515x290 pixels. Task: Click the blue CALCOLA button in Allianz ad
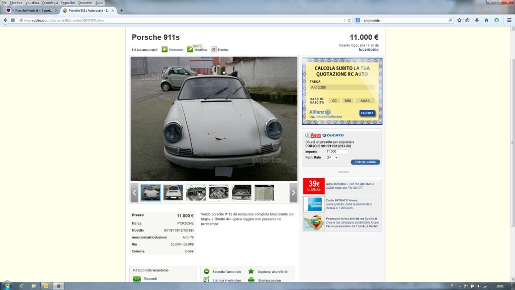[x=367, y=113]
